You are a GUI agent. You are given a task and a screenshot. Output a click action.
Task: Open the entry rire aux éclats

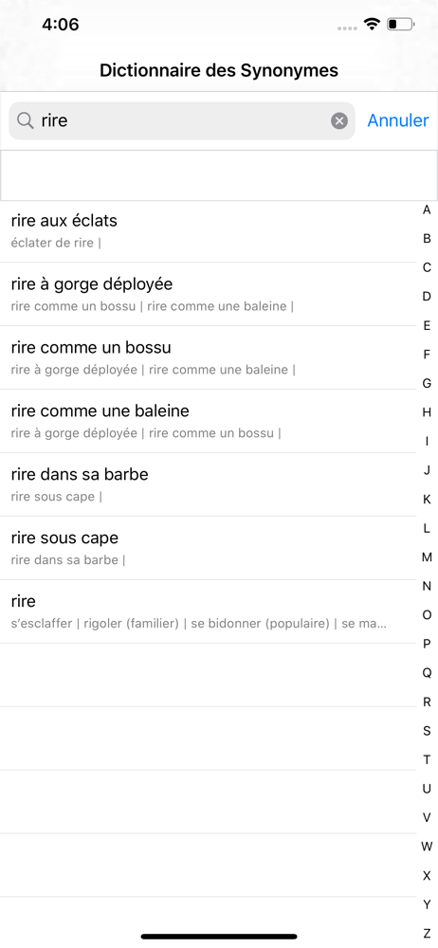(x=209, y=231)
